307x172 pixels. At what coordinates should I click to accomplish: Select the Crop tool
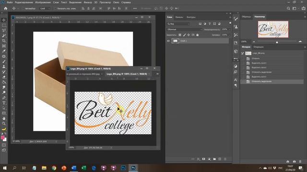point(4,41)
